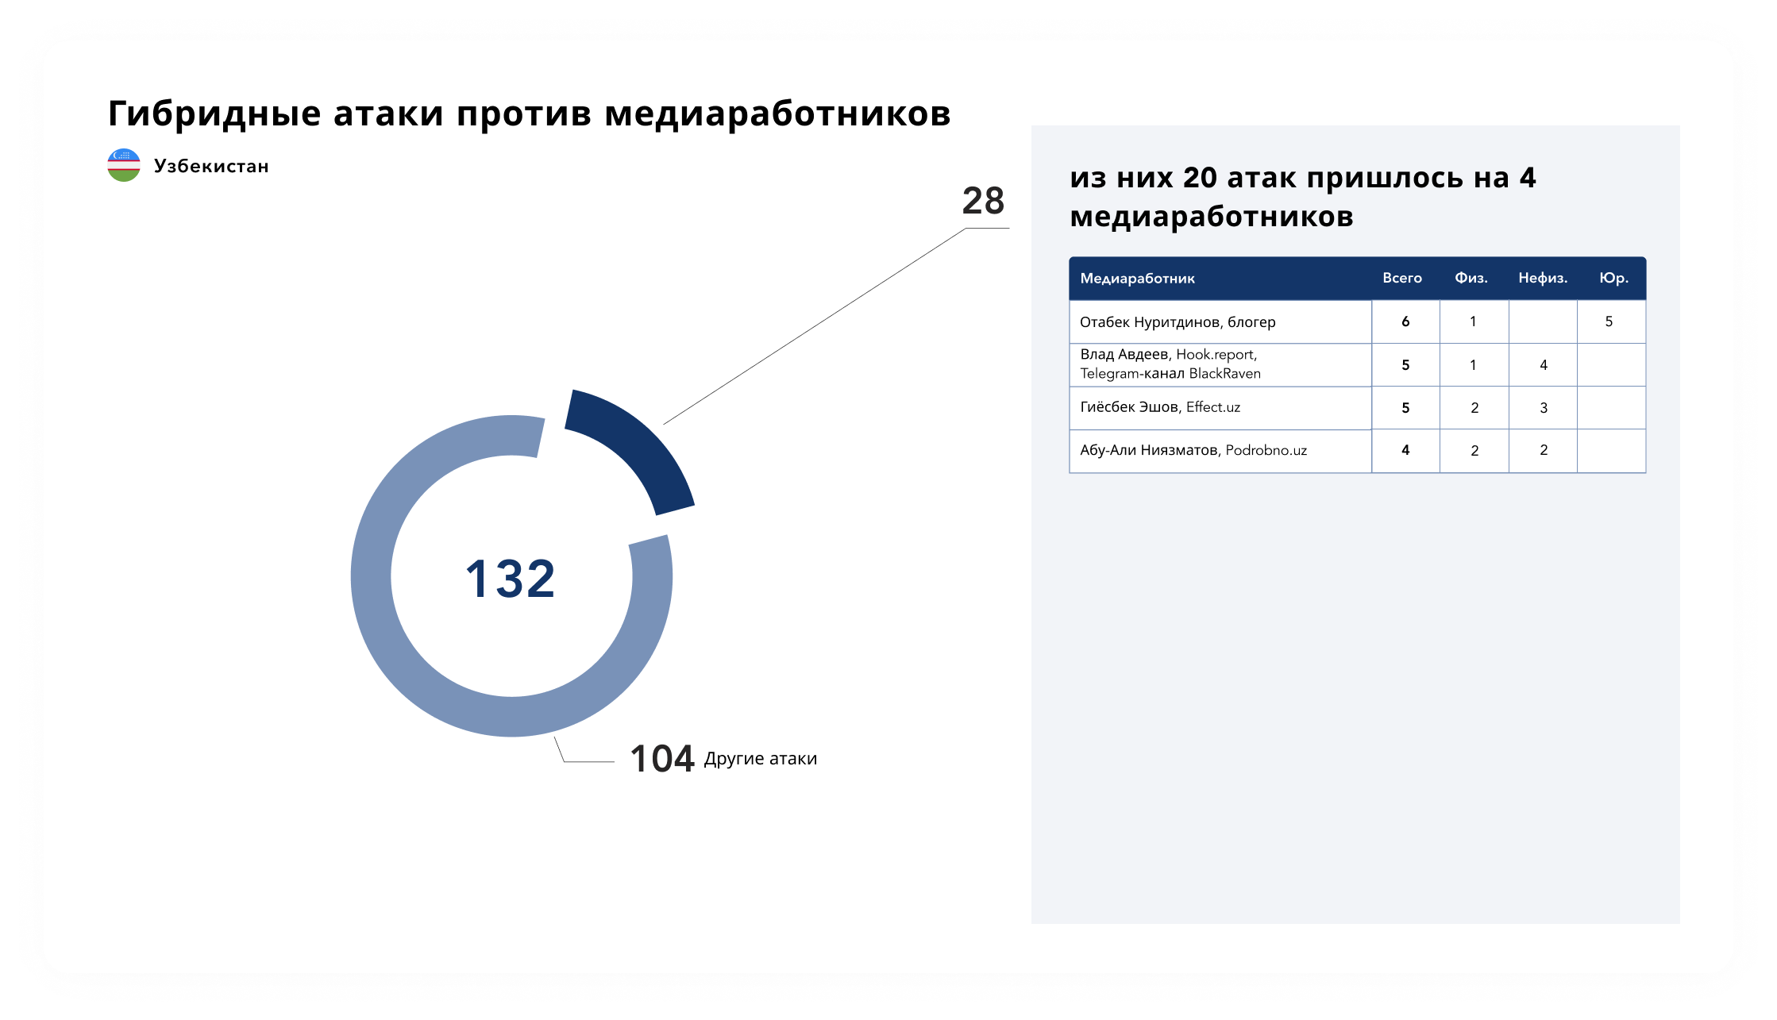
Task: Click the Нефиз. column header
Action: tap(1543, 278)
